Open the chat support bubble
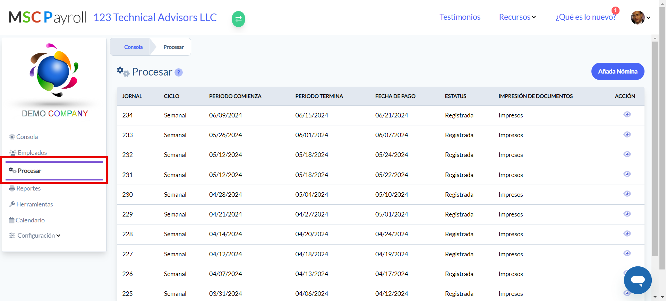The height and width of the screenshot is (301, 666). point(638,280)
